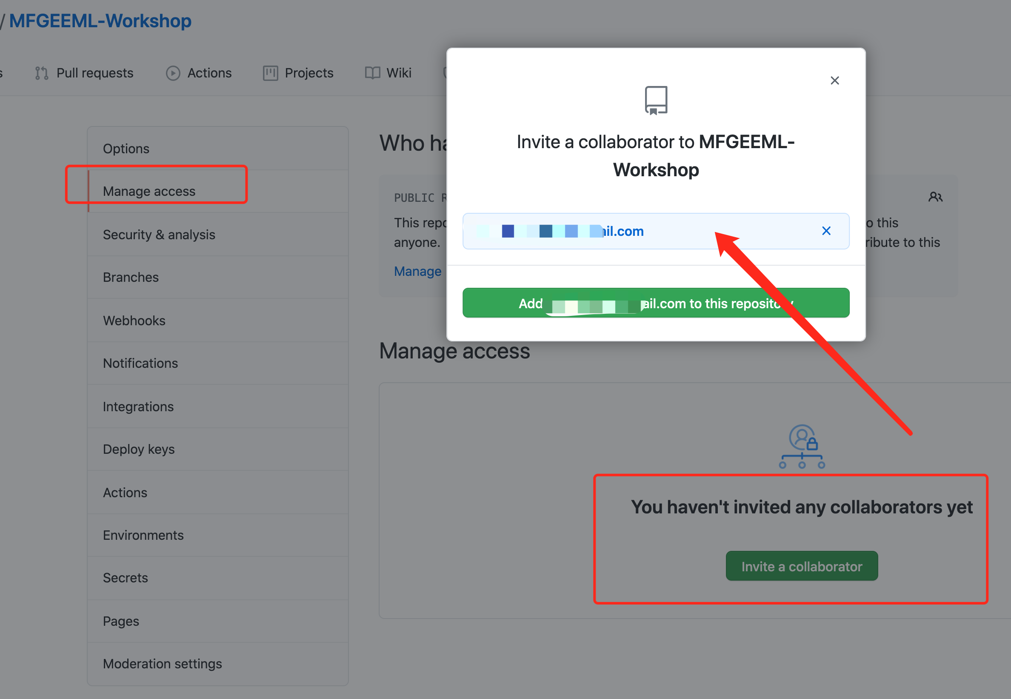Click the Pull requests icon
Image resolution: width=1011 pixels, height=699 pixels.
pos(42,73)
